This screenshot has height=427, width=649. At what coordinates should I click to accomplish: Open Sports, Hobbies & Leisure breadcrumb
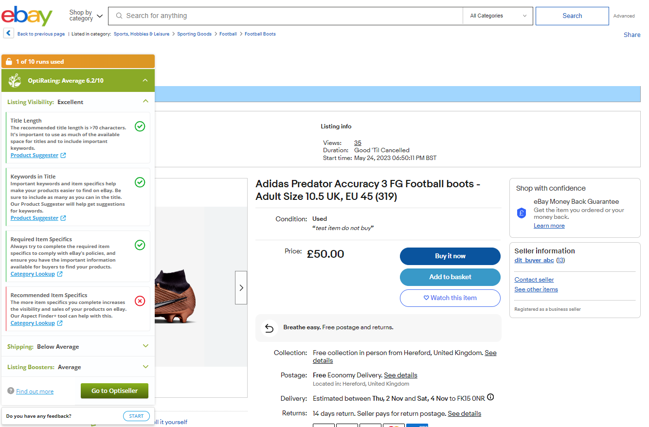[x=142, y=34]
